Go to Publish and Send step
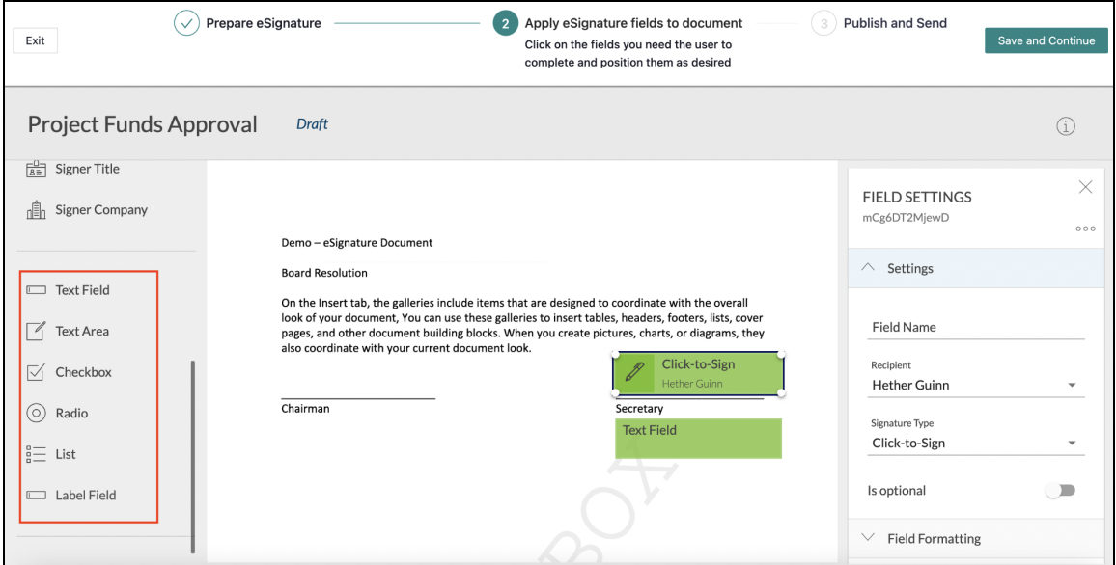Viewport: 1116px width, 565px height. [x=895, y=23]
